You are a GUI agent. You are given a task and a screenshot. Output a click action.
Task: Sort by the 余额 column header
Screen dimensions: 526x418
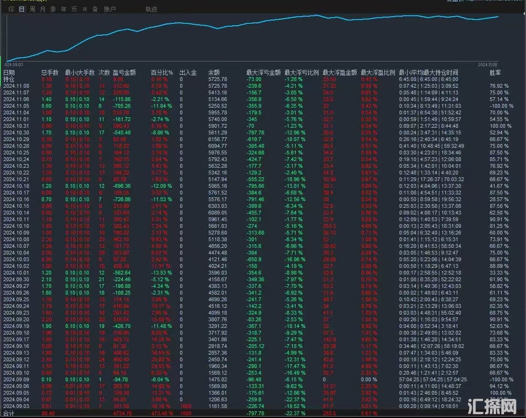click(214, 73)
